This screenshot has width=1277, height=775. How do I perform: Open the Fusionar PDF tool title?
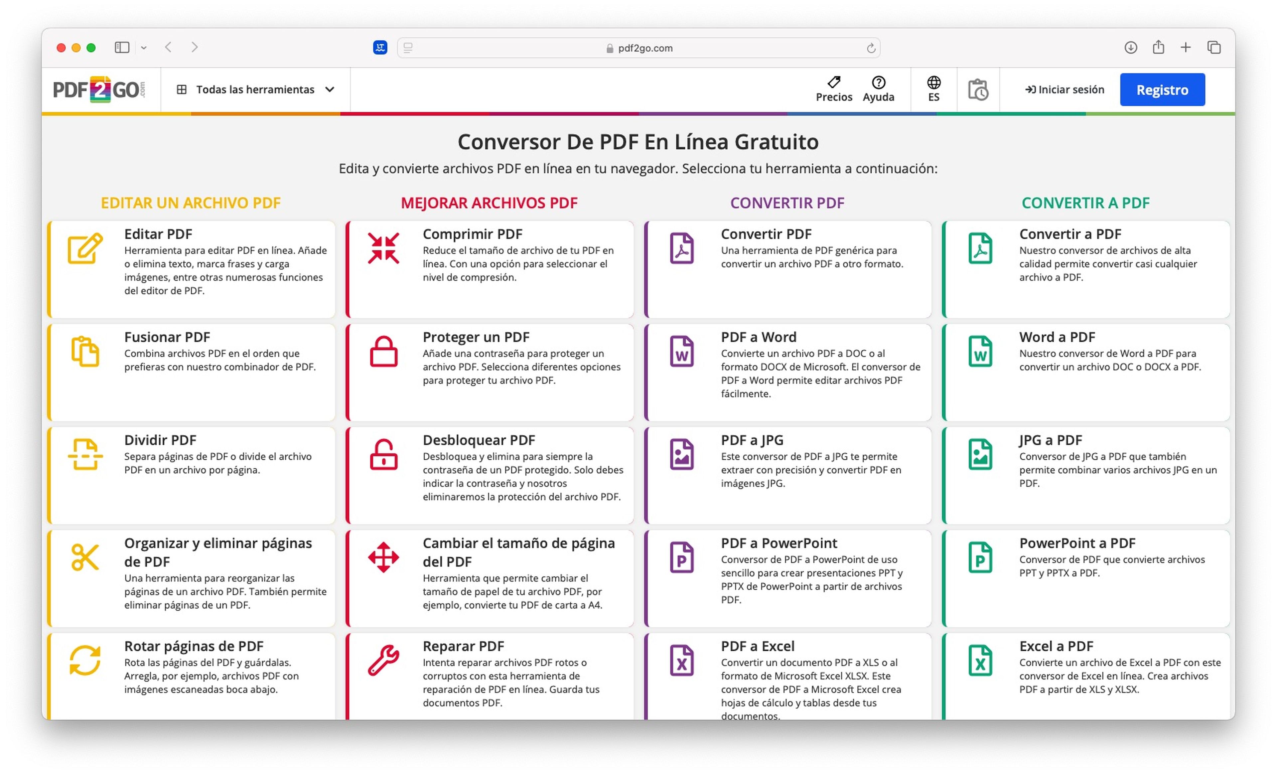tap(167, 337)
